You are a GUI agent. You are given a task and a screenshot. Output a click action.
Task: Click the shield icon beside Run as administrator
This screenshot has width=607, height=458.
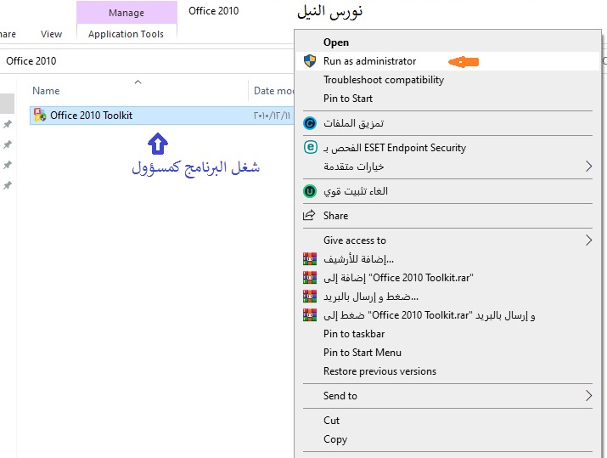click(310, 61)
